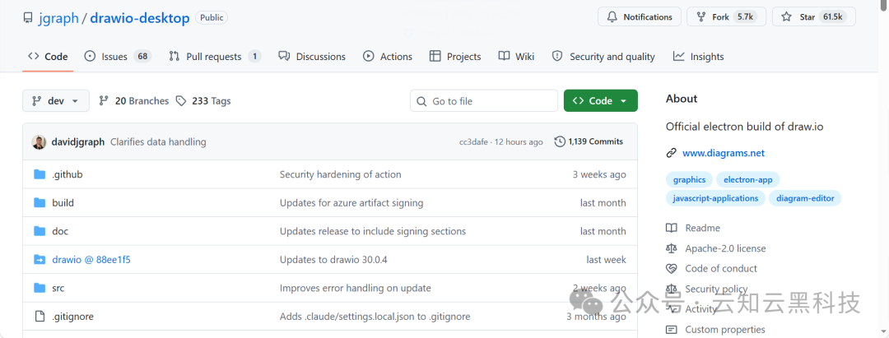Select the diagram-editor topic tag
Image resolution: width=889 pixels, height=338 pixels.
tap(805, 198)
